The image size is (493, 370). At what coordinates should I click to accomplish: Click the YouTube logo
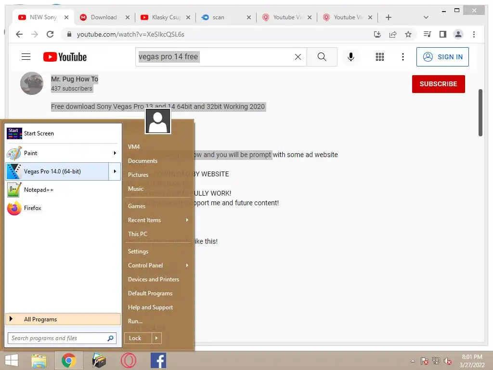tap(65, 57)
